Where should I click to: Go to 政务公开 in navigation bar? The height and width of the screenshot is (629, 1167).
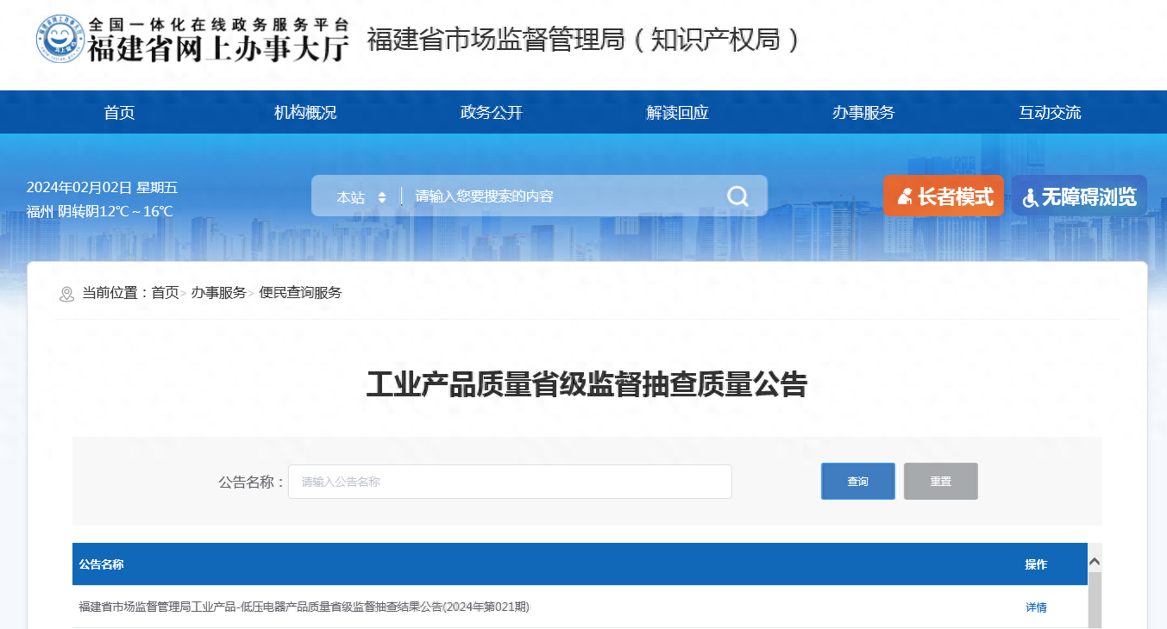(492, 113)
